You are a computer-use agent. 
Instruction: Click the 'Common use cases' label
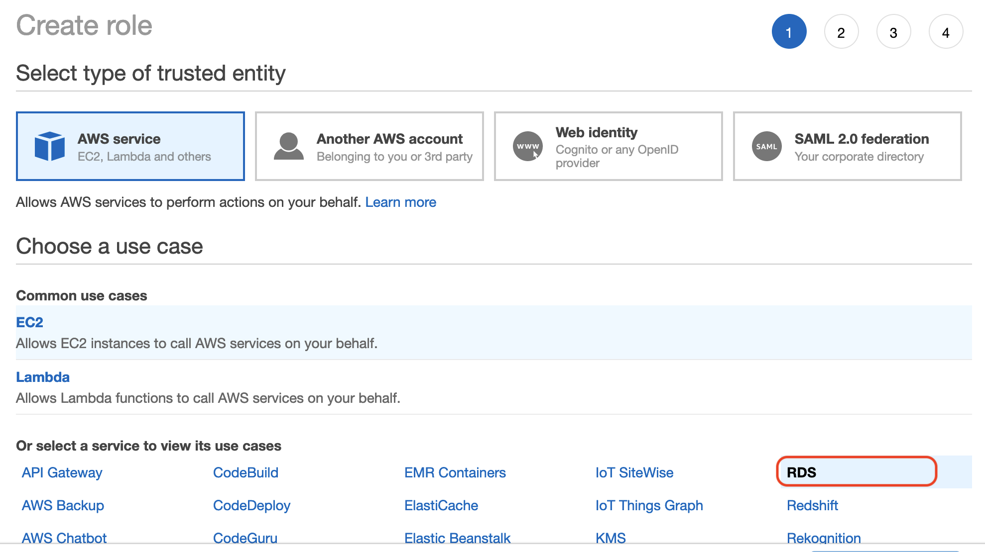coord(82,295)
